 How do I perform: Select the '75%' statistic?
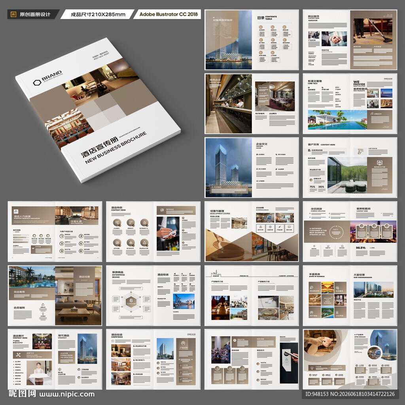(312, 187)
